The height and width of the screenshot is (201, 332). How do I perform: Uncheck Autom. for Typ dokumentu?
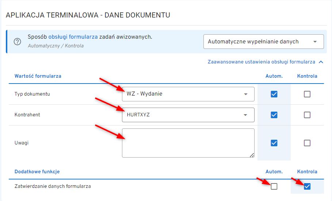274,94
